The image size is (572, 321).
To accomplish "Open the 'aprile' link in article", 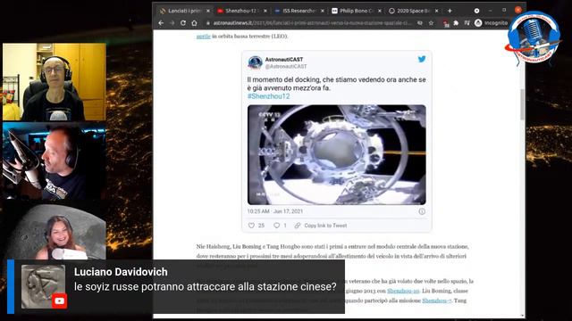I will (204, 36).
